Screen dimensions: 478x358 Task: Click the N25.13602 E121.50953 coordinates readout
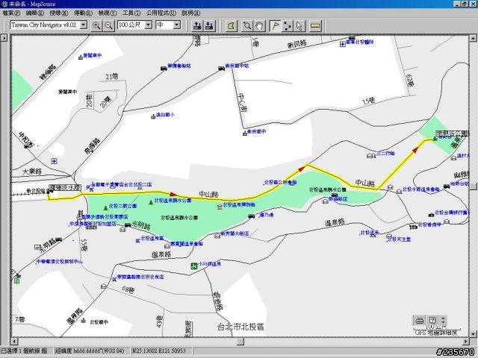pos(158,351)
